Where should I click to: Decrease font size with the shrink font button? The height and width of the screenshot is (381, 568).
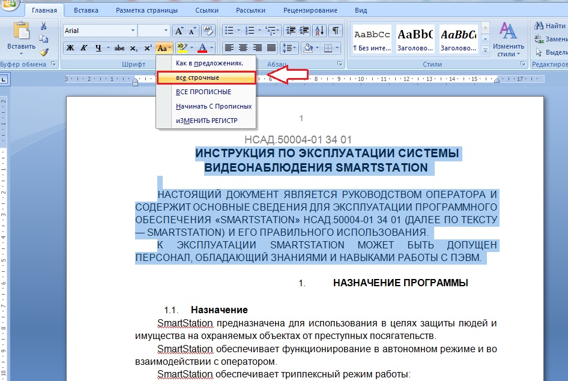pyautogui.click(x=192, y=31)
